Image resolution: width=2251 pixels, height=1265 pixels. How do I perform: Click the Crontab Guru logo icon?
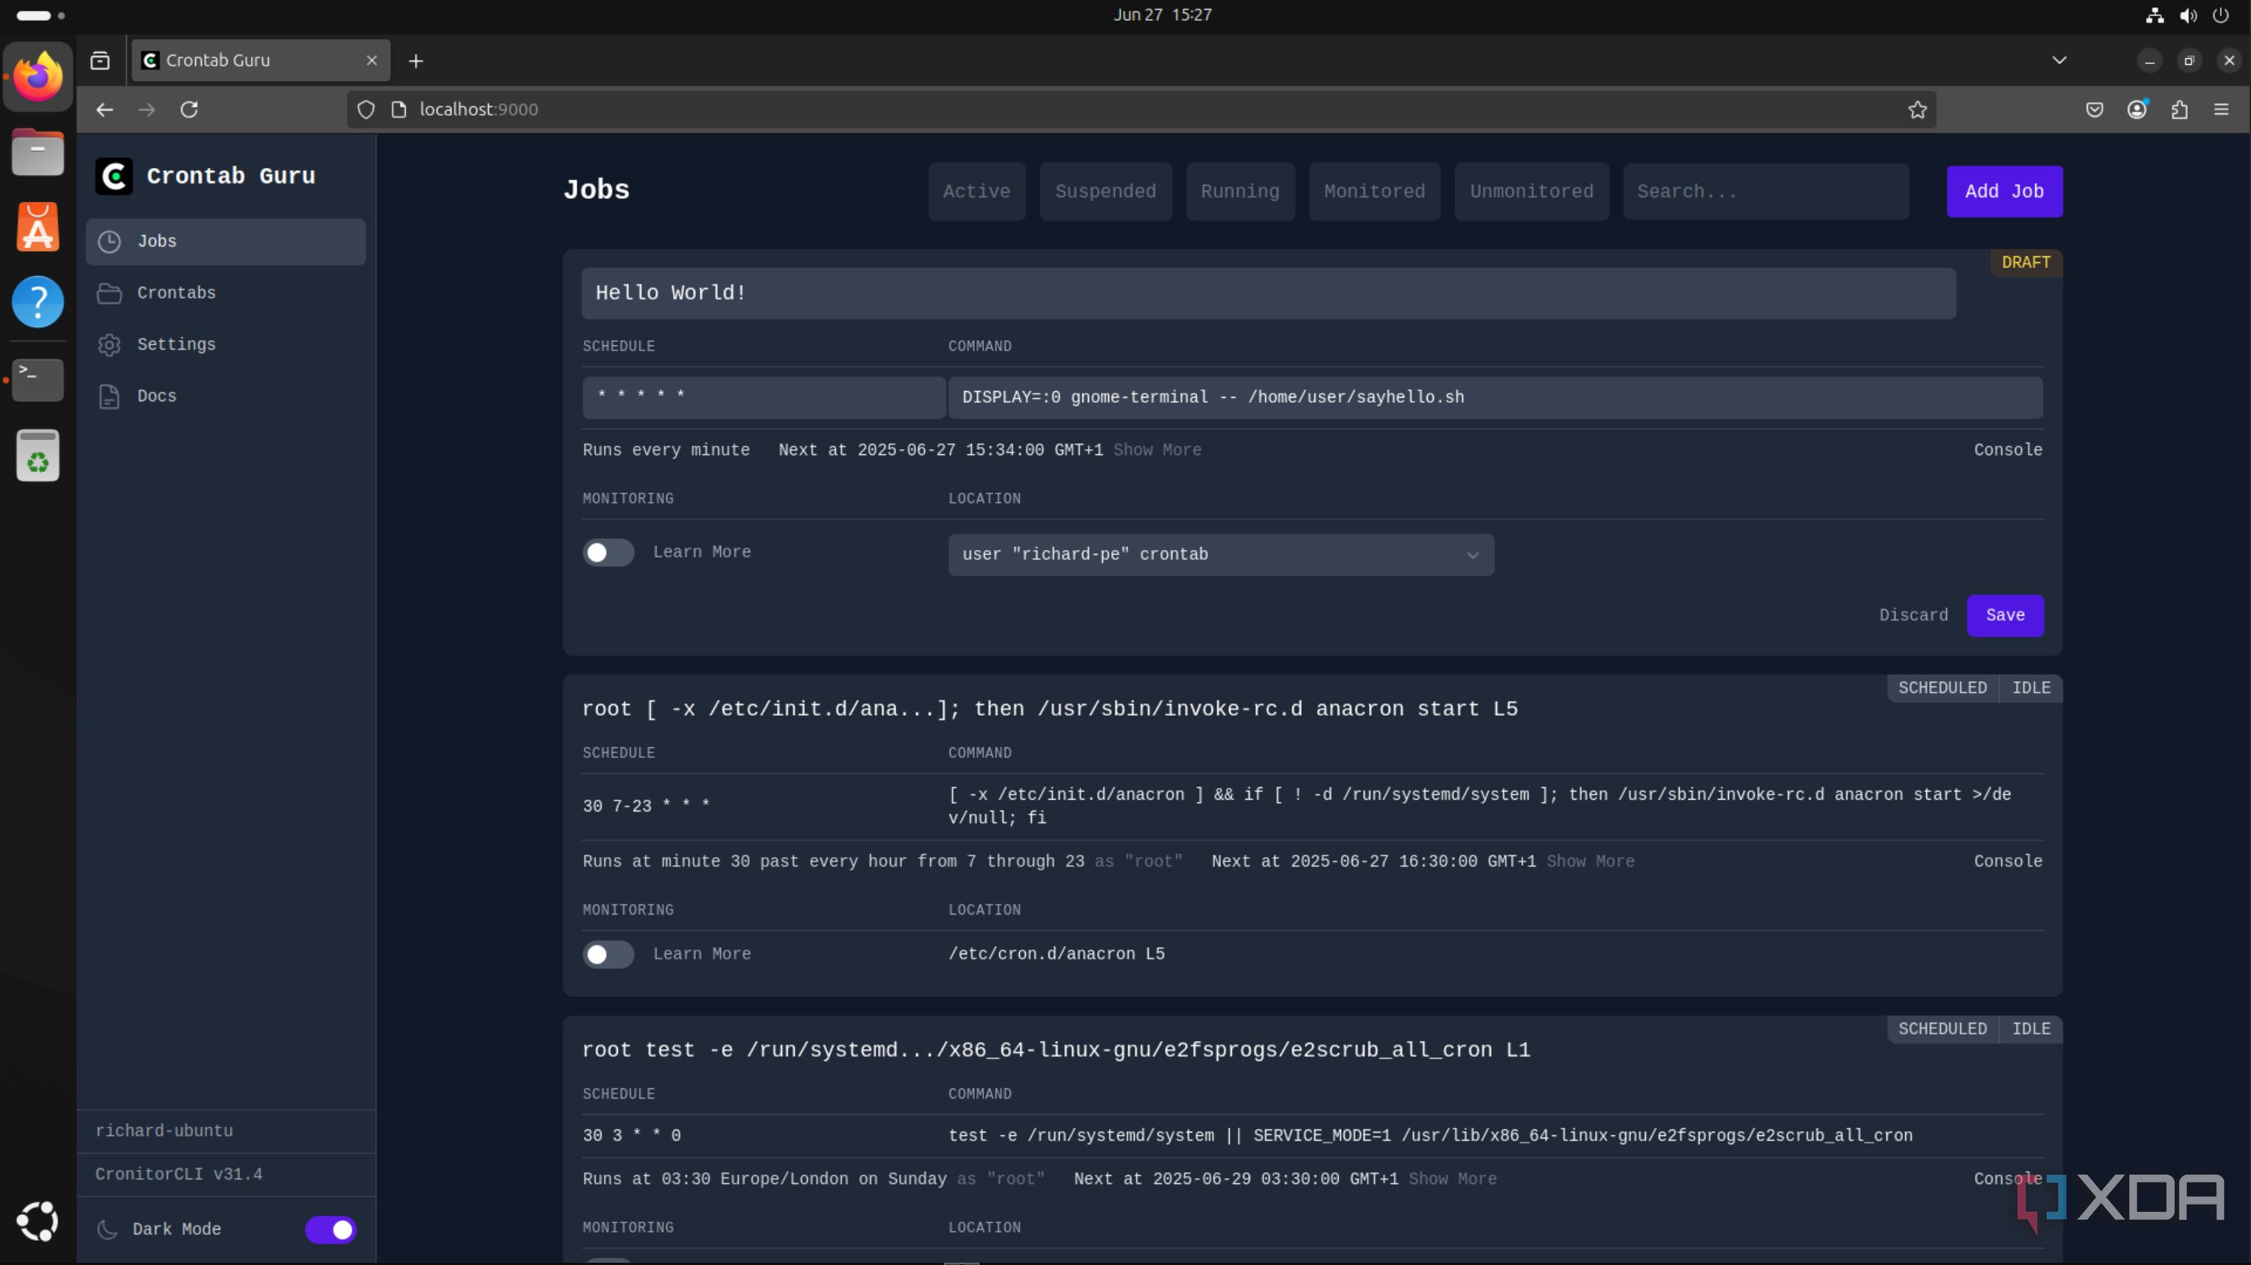tap(114, 177)
